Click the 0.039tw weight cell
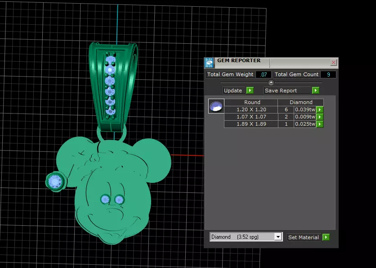 click(x=305, y=109)
